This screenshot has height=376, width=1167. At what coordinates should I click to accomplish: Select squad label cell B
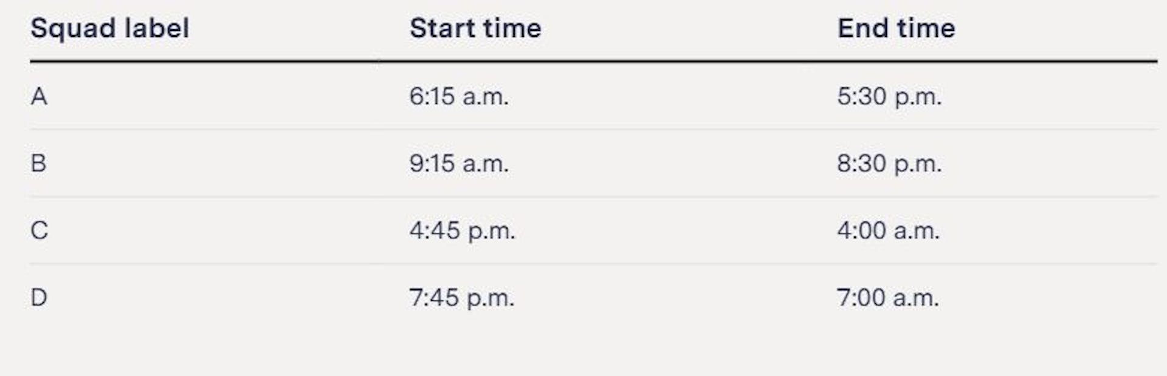pos(38,163)
